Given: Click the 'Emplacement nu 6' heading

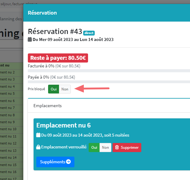Looking at the screenshot, I should click(64, 125).
